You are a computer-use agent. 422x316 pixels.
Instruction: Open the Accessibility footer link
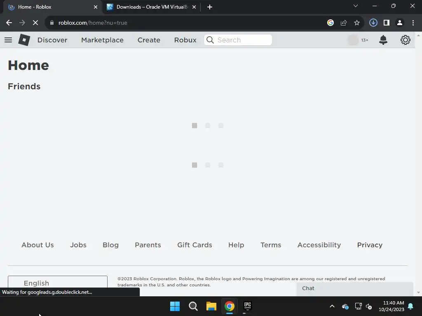tap(319, 245)
